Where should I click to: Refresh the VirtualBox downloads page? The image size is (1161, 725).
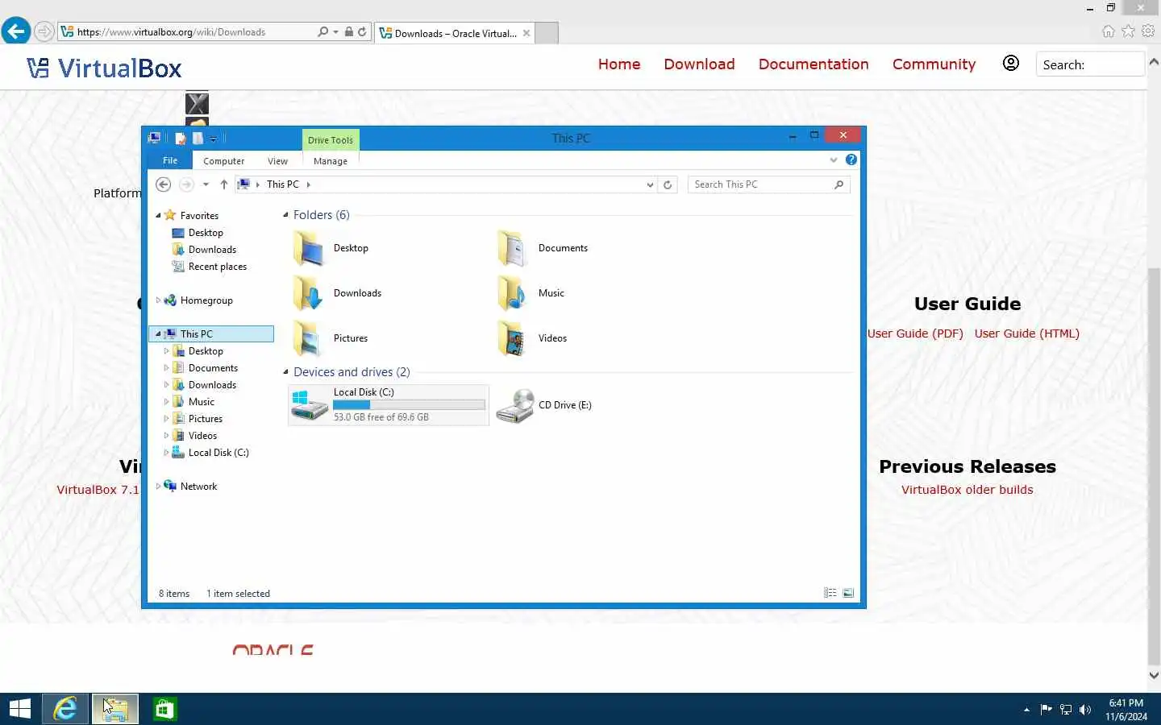click(x=362, y=32)
